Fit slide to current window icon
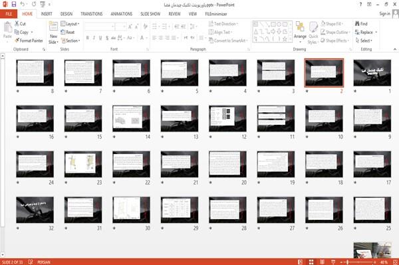The image size is (399, 265). click(395, 262)
